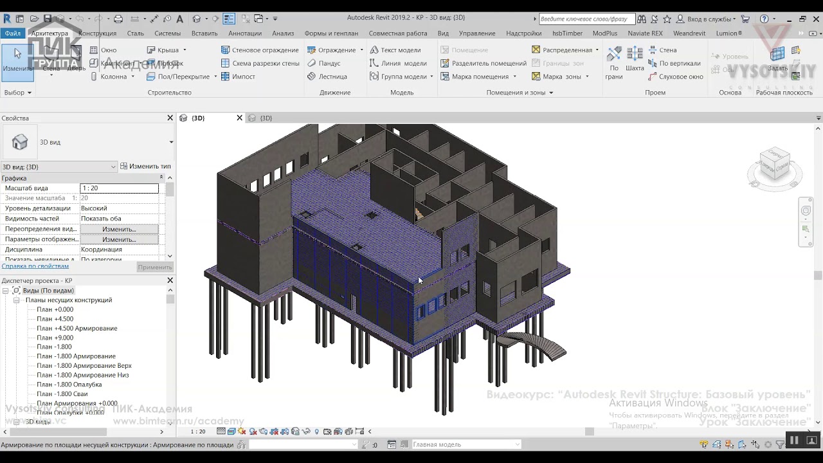Click the Save icon in Quick Access toolbar
The image size is (823, 463).
tap(48, 19)
